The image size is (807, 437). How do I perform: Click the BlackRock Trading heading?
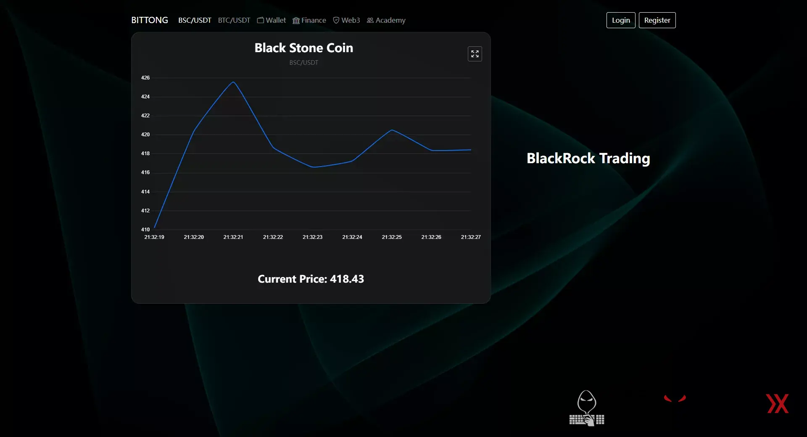tap(588, 159)
